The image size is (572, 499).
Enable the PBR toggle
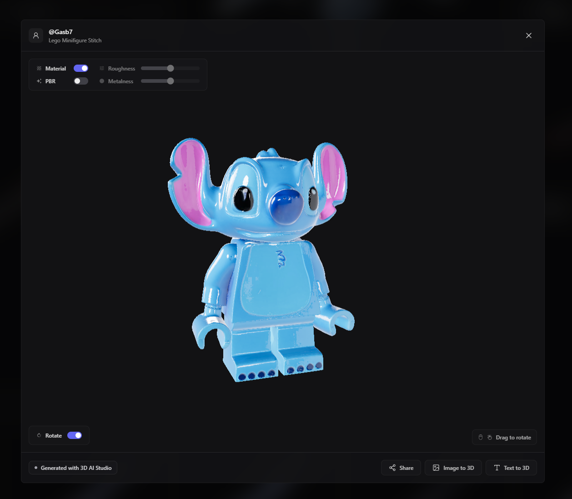pos(80,81)
